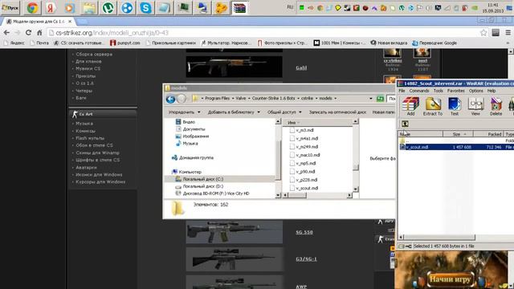Viewport: 514px width, 289px height.
Task: Click the Explorer back button in models window
Action: [x=170, y=99]
